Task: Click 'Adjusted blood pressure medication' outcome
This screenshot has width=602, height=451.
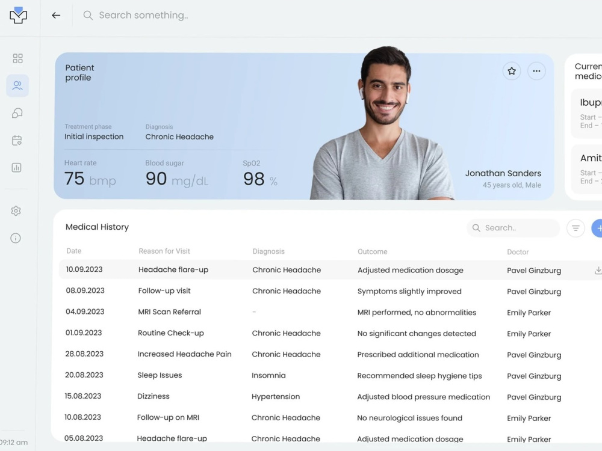Action: tap(423, 397)
